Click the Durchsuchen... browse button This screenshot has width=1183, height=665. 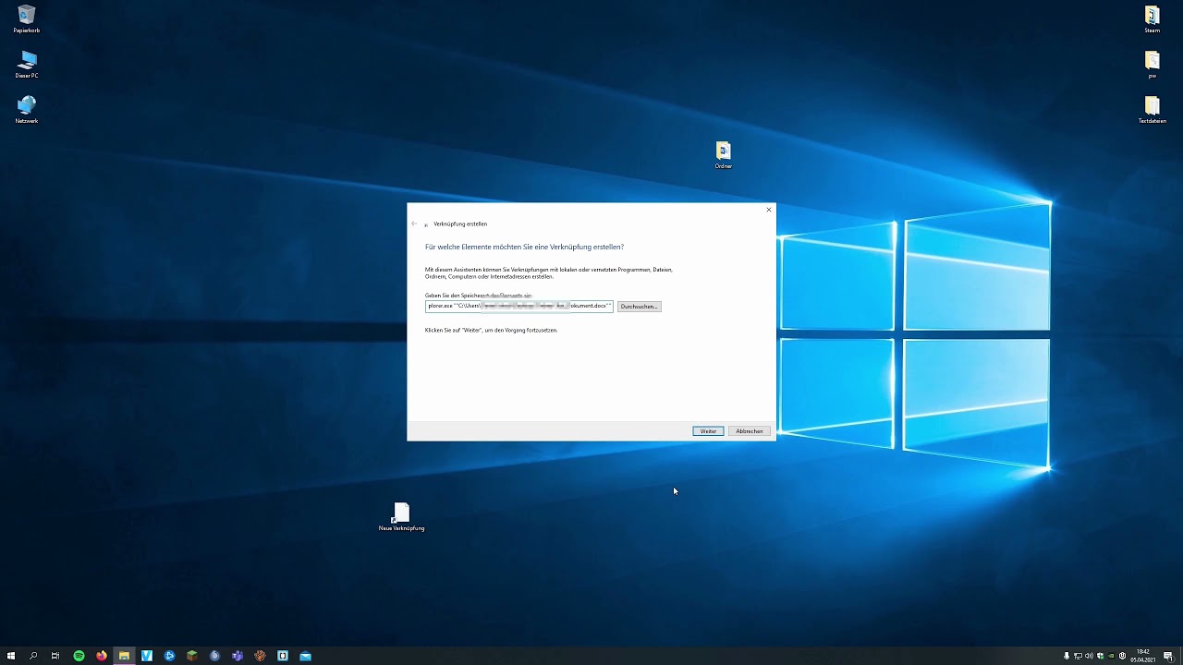pyautogui.click(x=639, y=307)
